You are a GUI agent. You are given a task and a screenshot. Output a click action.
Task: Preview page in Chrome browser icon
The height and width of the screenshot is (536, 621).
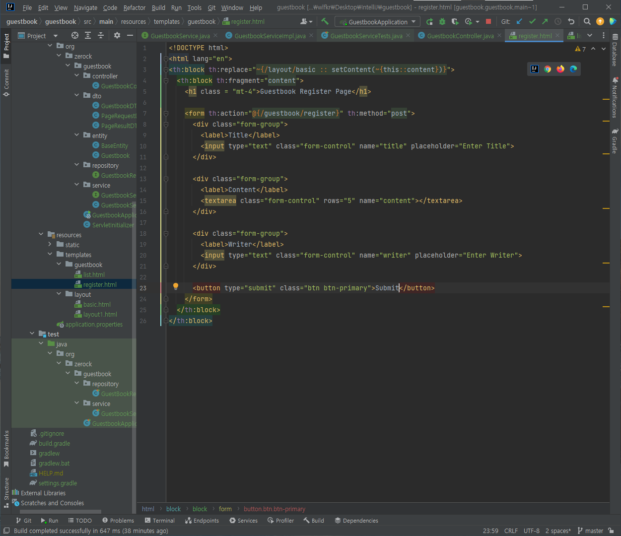pyautogui.click(x=548, y=69)
